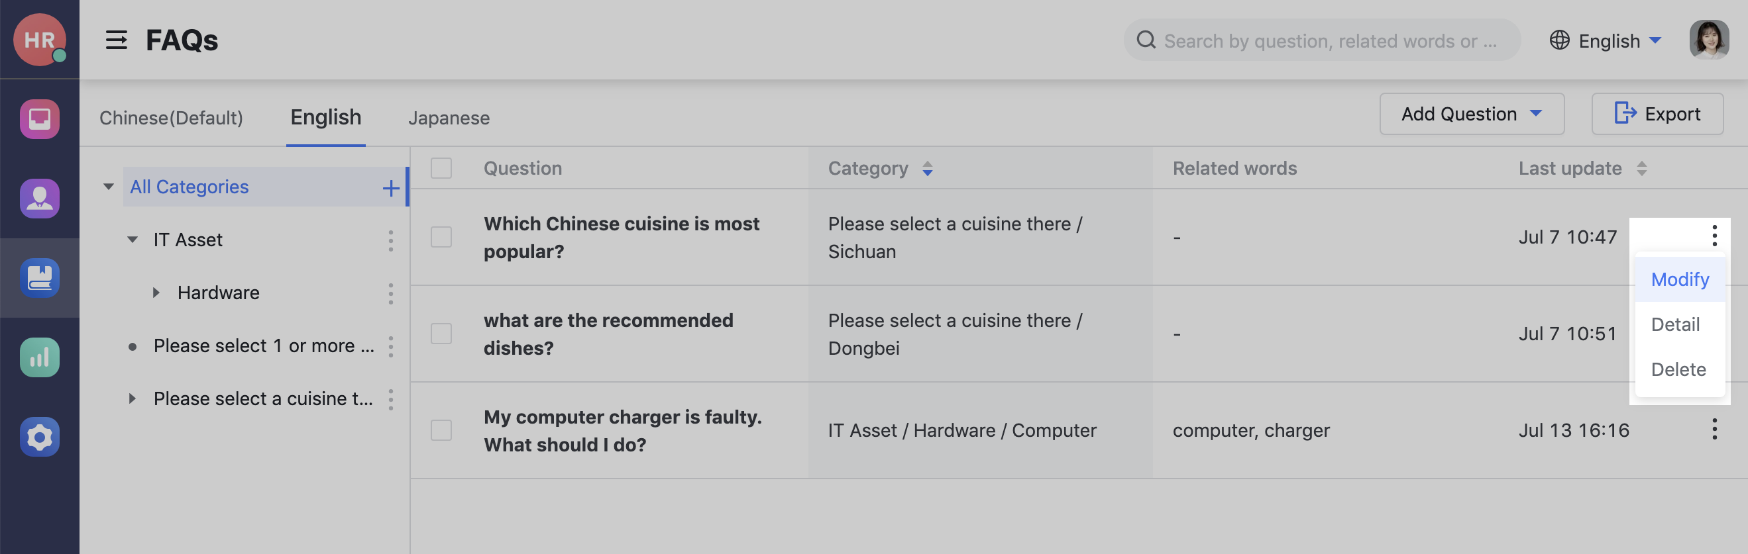
Task: Select the checkbox for the Chinese cuisine question
Action: point(441,238)
